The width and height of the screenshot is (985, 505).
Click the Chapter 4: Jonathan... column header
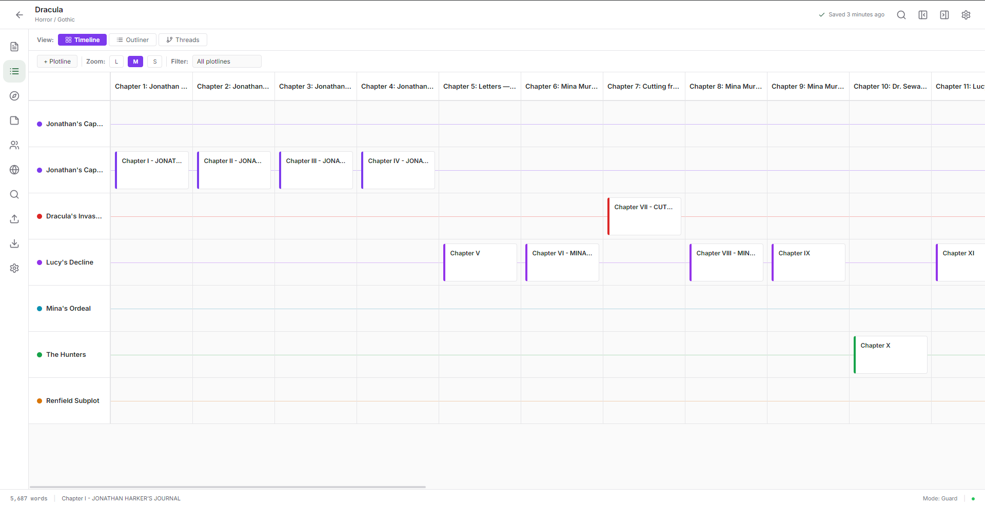398,87
